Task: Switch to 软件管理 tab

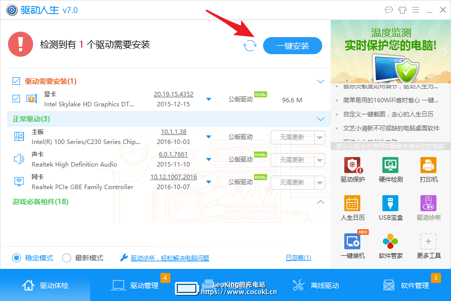Action: [406, 285]
